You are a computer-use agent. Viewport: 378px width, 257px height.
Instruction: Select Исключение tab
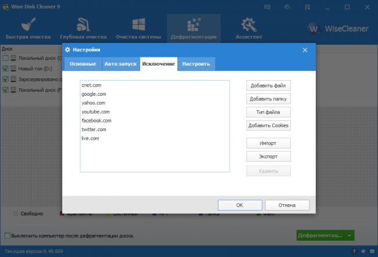tap(158, 64)
